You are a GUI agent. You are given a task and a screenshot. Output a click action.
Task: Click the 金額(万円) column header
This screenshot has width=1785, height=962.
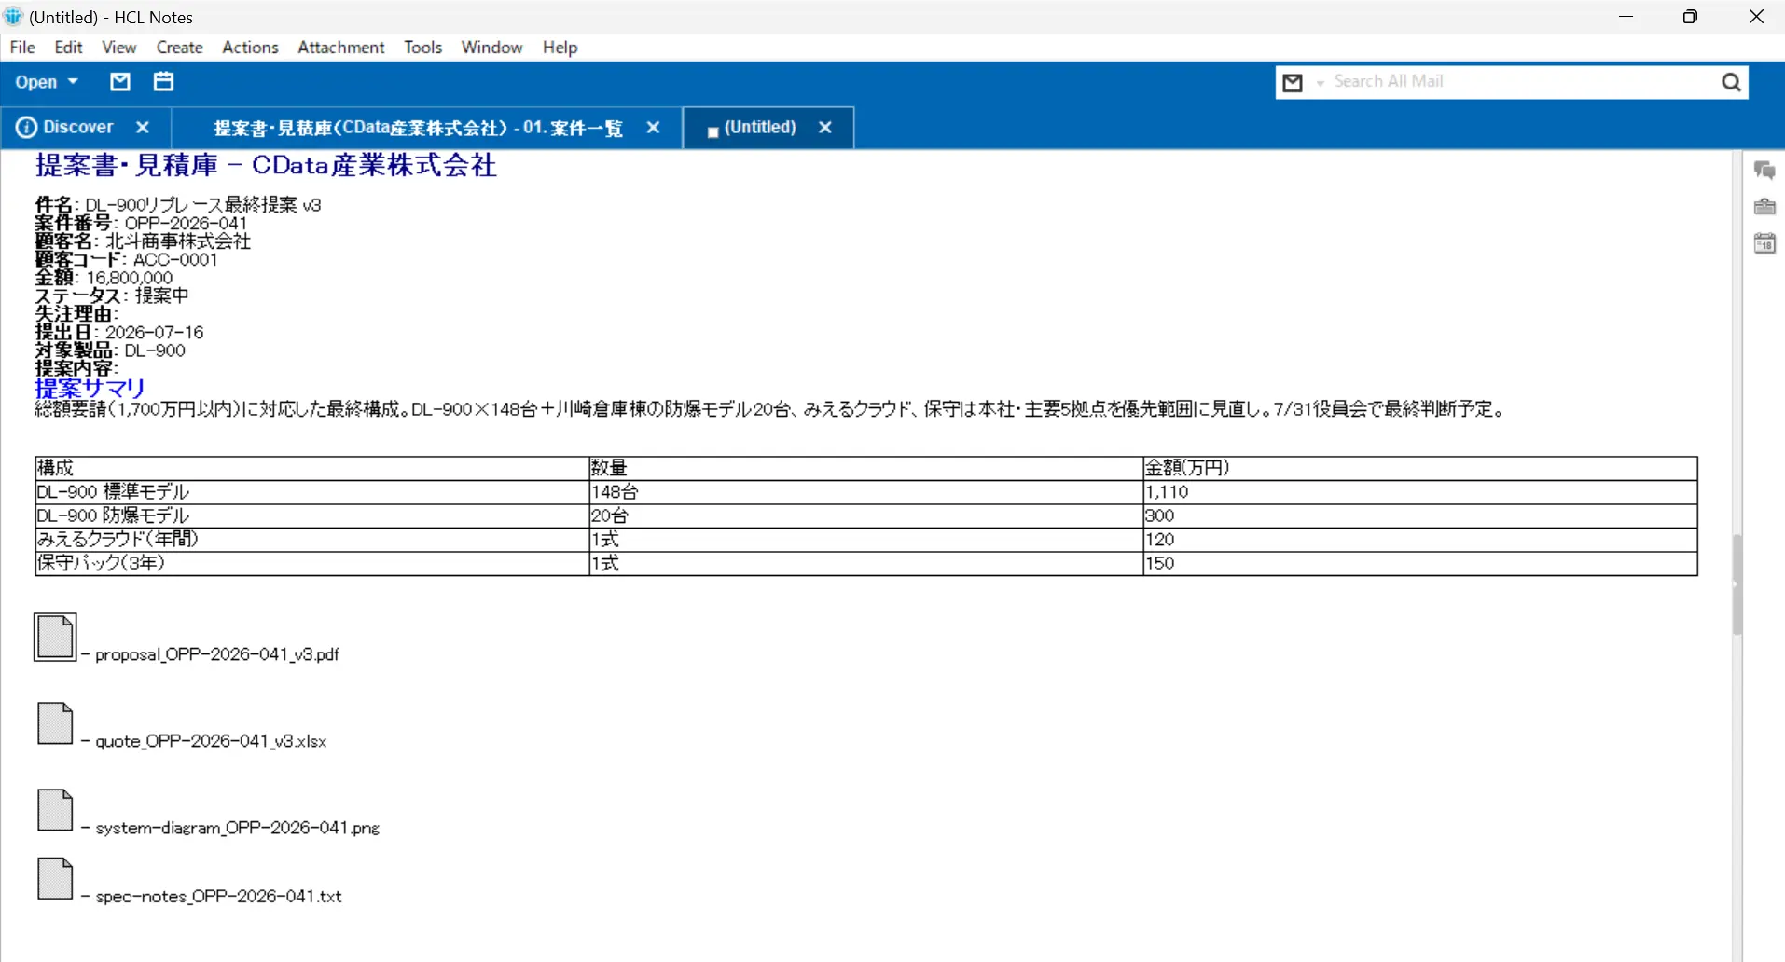click(1419, 468)
